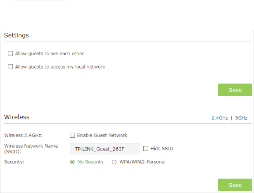Viewport: 254px width, 193px height.
Task: Click Save below the Wireless security options
Action: [235, 185]
